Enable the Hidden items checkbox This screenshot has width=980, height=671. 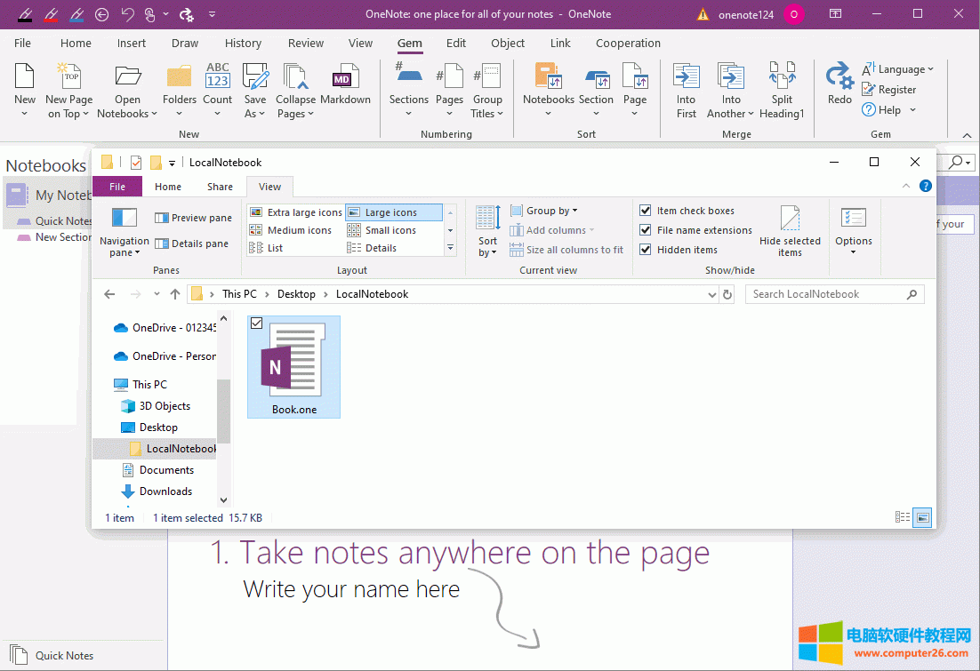(645, 250)
